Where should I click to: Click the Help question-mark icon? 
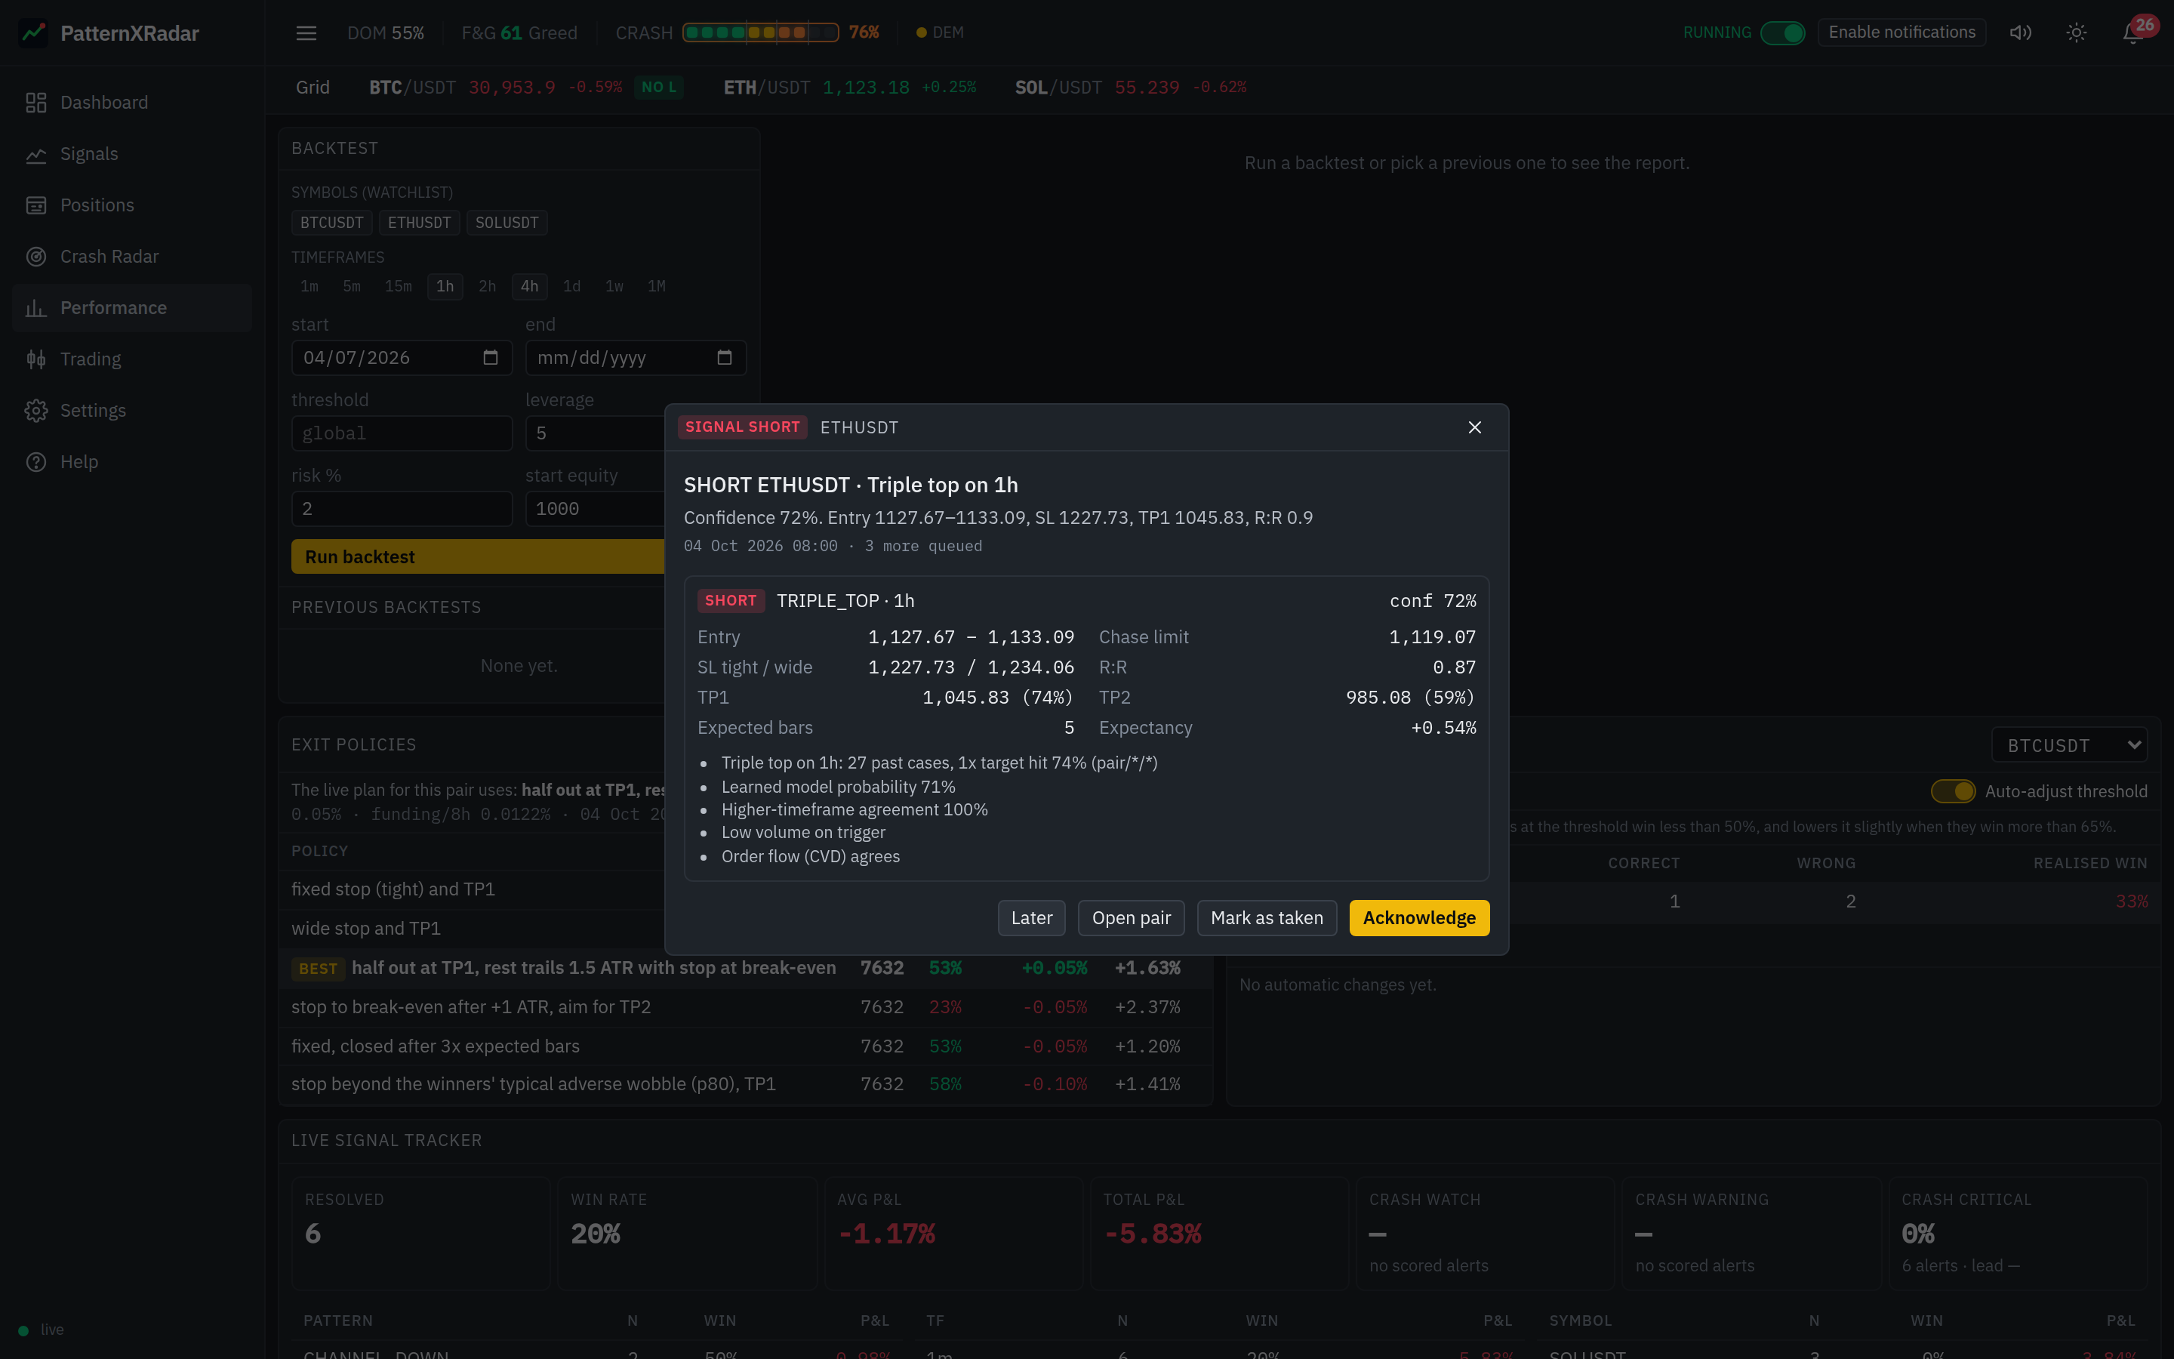[36, 462]
